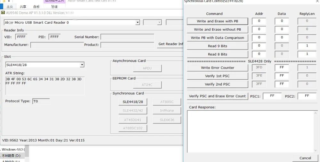Focus Data field for Write Error Counter

pos(282,68)
